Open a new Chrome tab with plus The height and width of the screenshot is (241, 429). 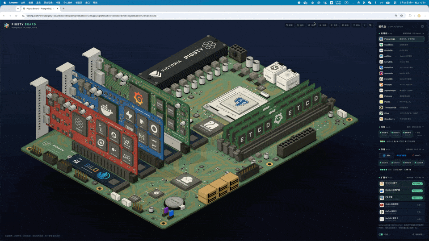63,8
